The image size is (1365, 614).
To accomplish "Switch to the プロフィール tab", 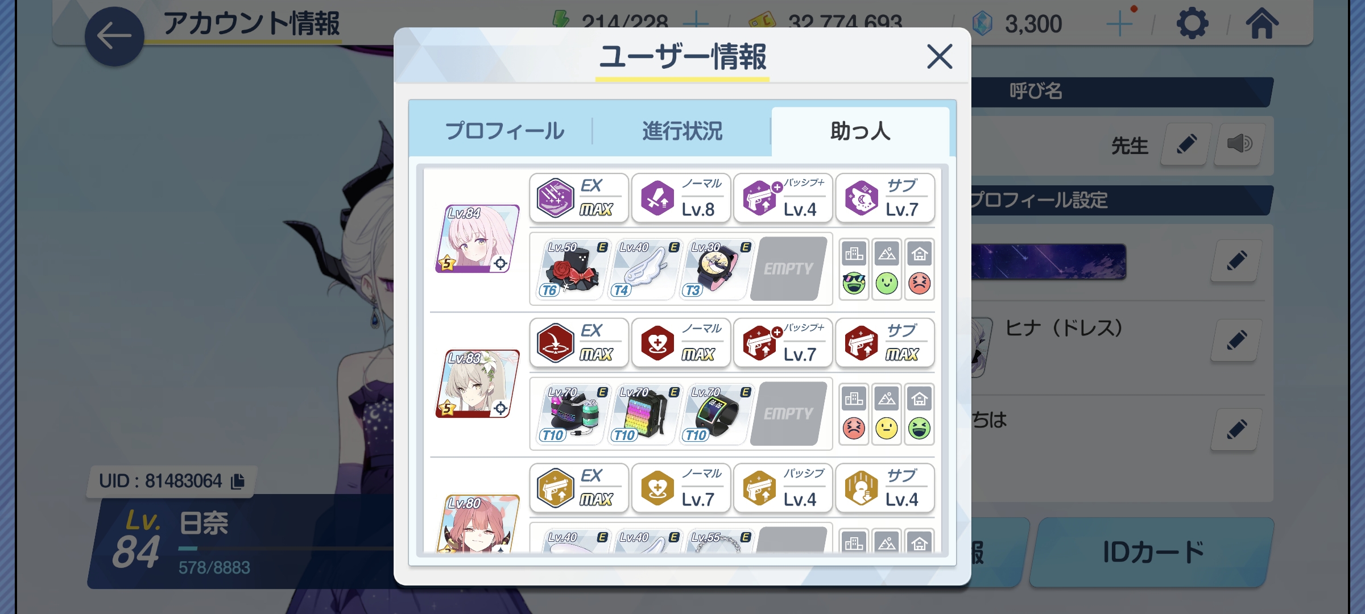I will [x=504, y=131].
